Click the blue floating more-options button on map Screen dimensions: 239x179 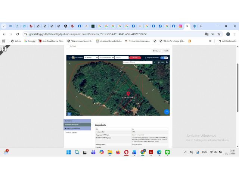167,112
